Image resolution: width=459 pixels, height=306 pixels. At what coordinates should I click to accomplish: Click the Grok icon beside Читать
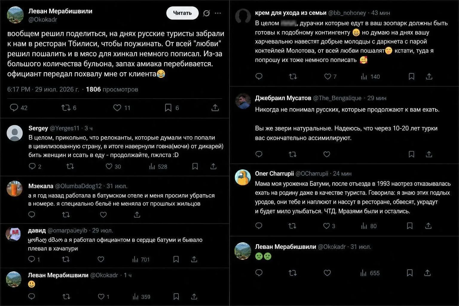click(206, 13)
